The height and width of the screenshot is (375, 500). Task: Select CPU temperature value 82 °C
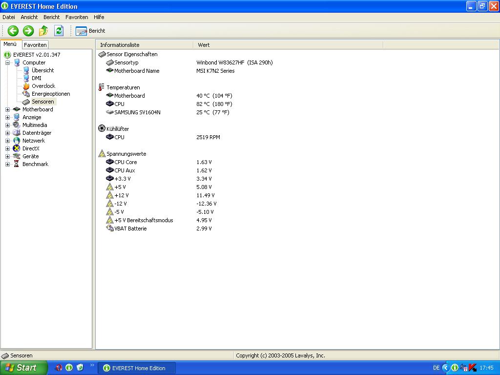click(x=214, y=104)
